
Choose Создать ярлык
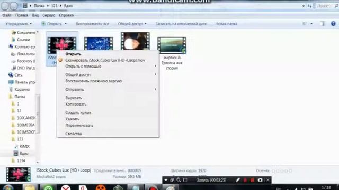tap(78, 112)
